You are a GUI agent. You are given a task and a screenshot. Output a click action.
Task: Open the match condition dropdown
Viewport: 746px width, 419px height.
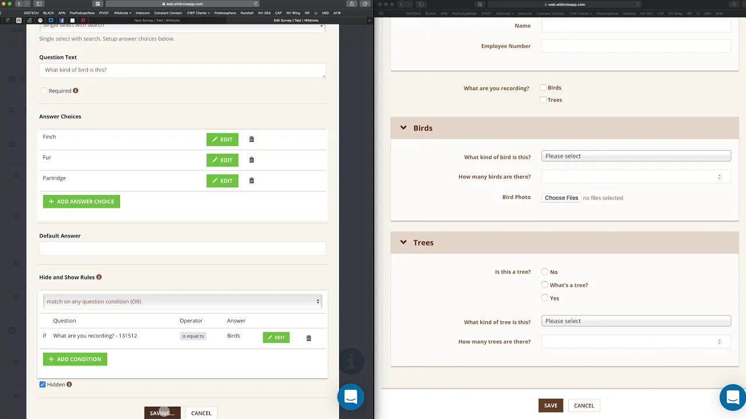pos(182,301)
